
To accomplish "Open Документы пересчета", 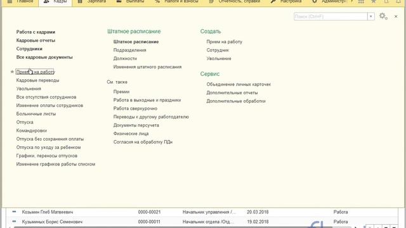I will click(136, 125).
